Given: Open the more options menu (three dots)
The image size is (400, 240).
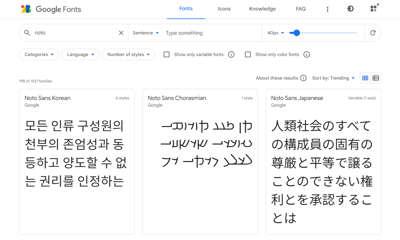Looking at the screenshot, I should [327, 9].
